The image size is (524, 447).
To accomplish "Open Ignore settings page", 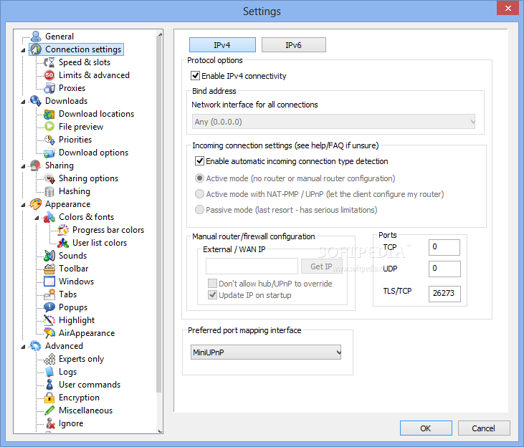I will pos(71,423).
